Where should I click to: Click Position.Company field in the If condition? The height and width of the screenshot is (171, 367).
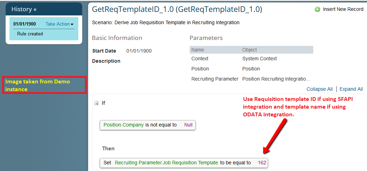124,125
